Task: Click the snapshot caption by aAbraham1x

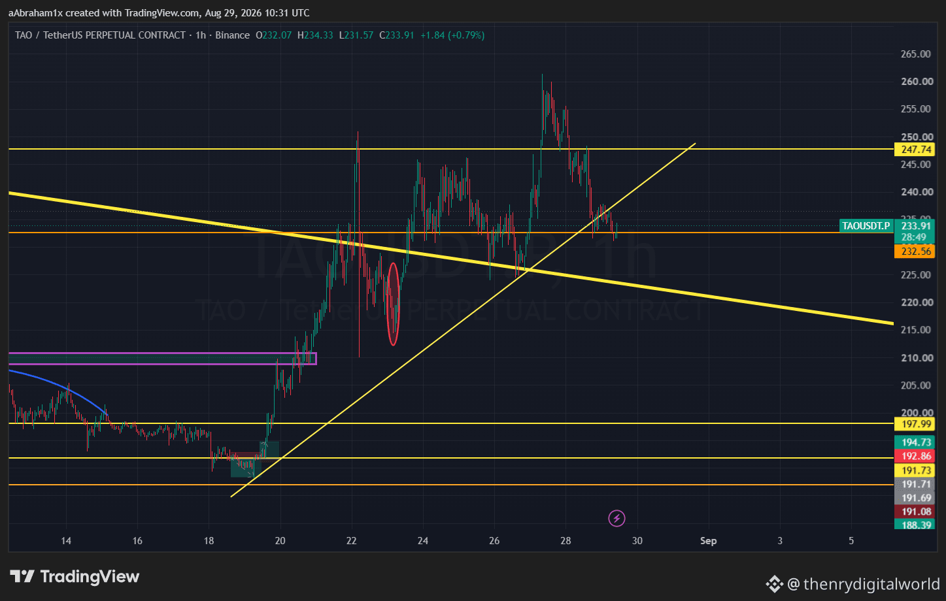Action: click(159, 13)
